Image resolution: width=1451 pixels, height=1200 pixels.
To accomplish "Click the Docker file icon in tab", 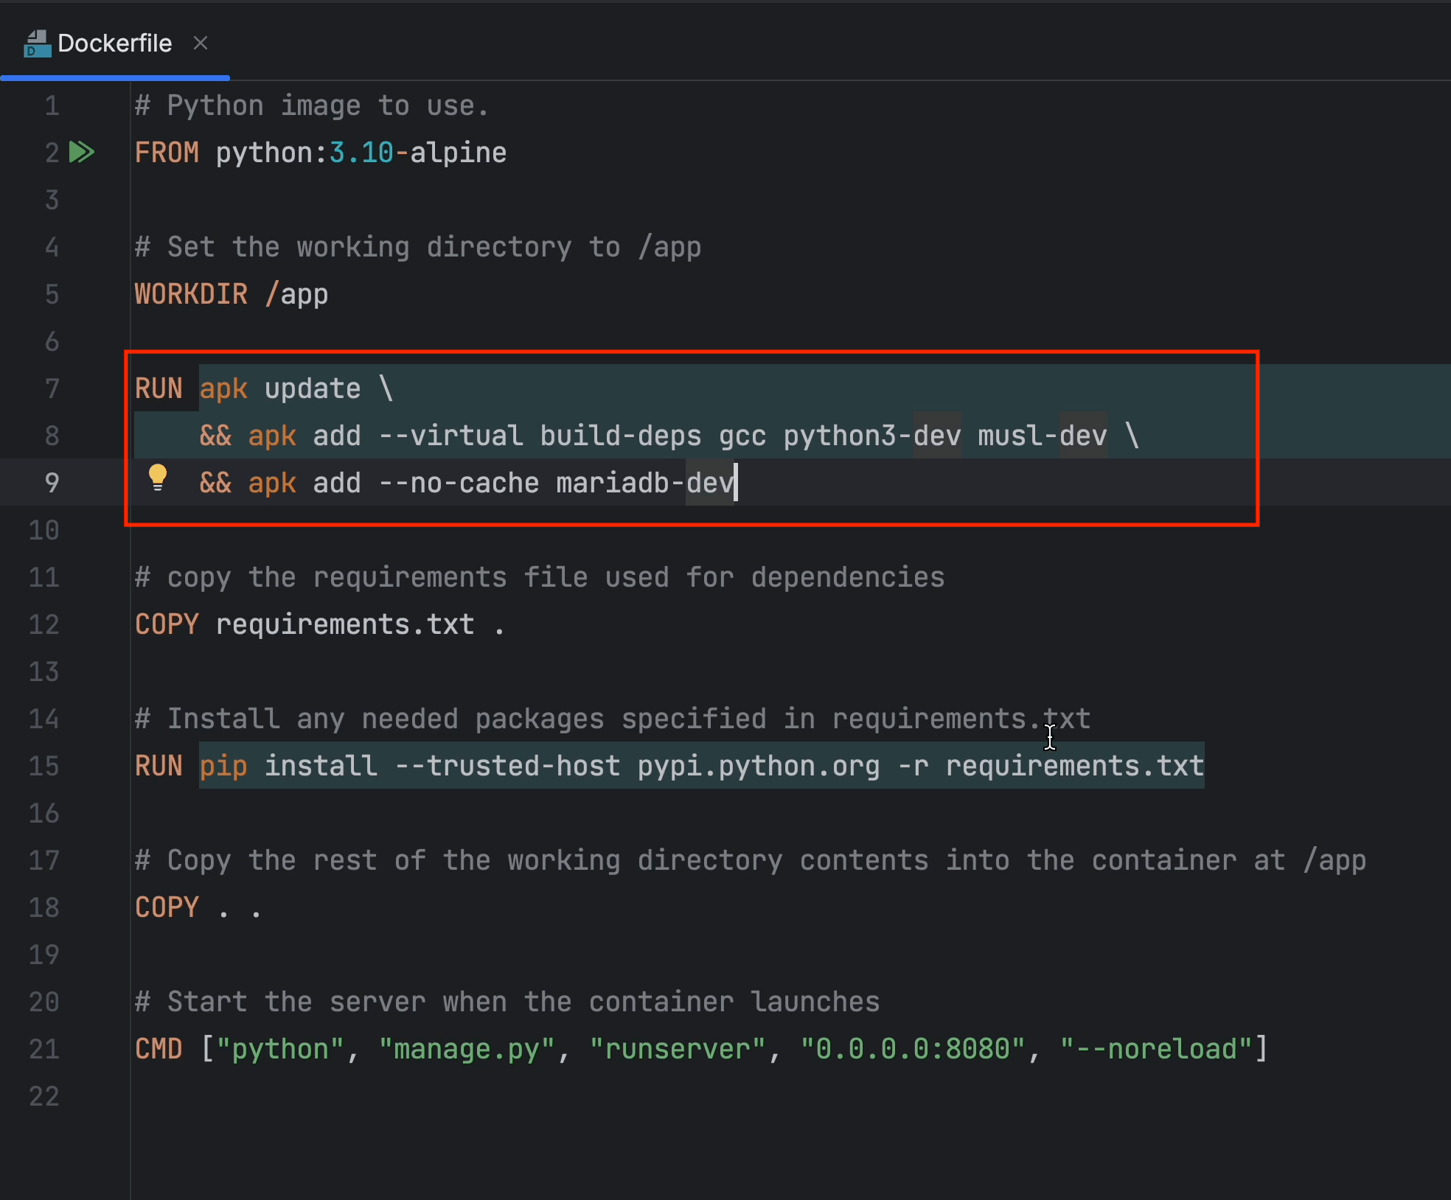I will click(x=37, y=43).
